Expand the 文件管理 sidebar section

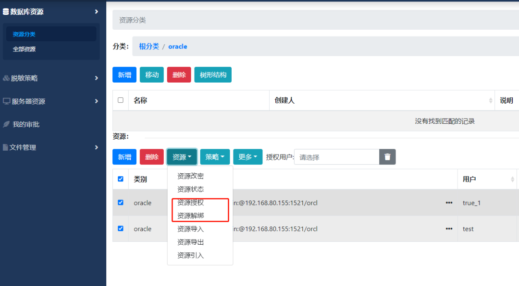click(96, 147)
